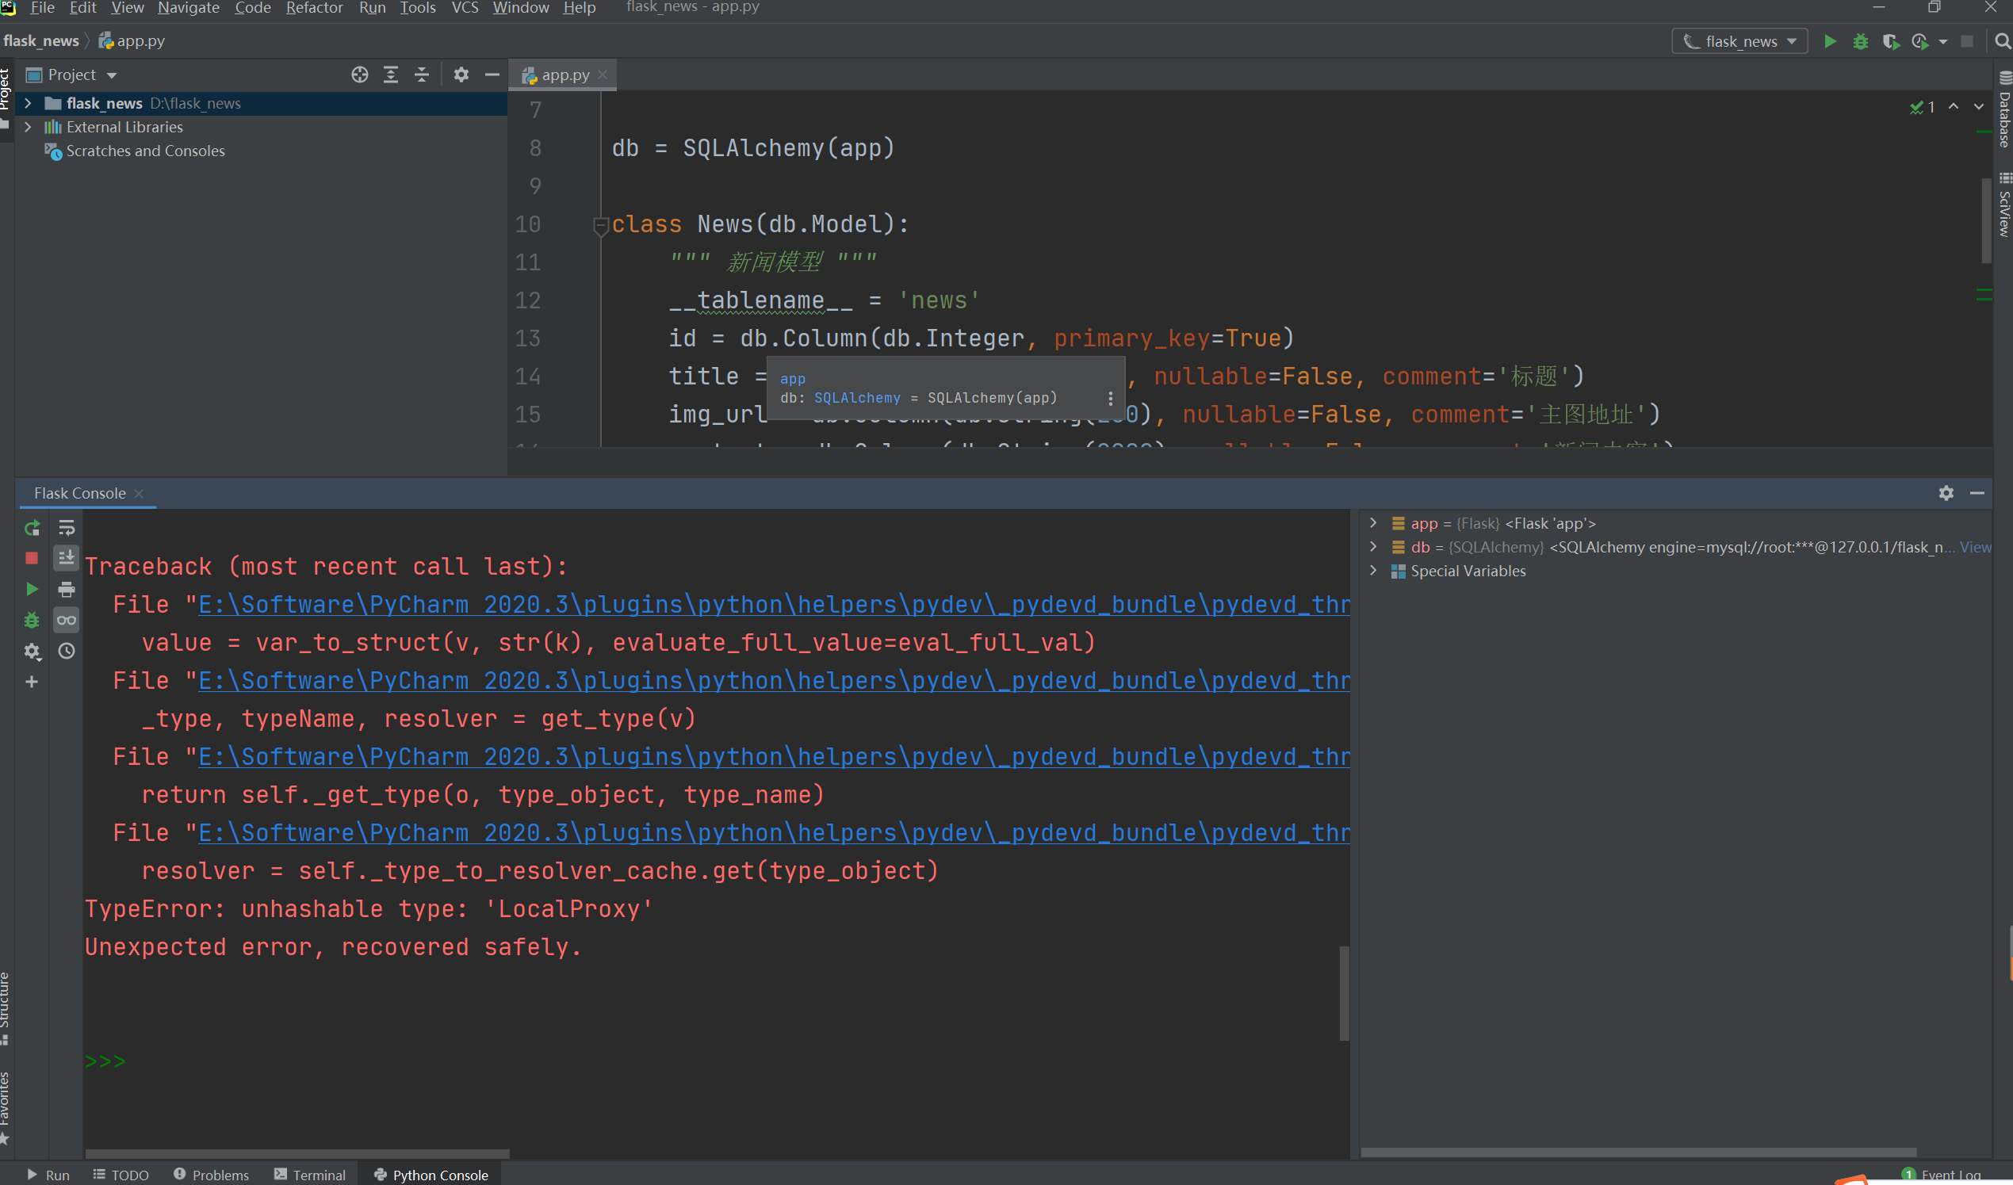Profile flask_news run icon
This screenshot has width=2013, height=1185.
point(1919,40)
